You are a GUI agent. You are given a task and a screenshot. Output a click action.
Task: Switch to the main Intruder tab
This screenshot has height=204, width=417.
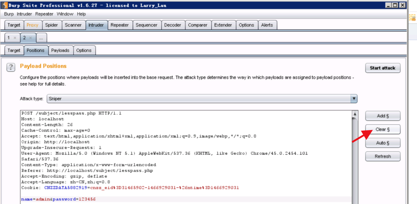(x=96, y=25)
